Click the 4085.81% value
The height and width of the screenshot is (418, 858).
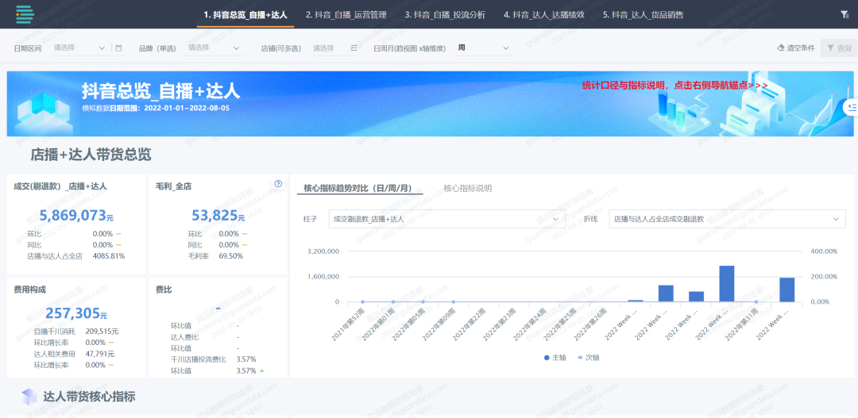[108, 255]
